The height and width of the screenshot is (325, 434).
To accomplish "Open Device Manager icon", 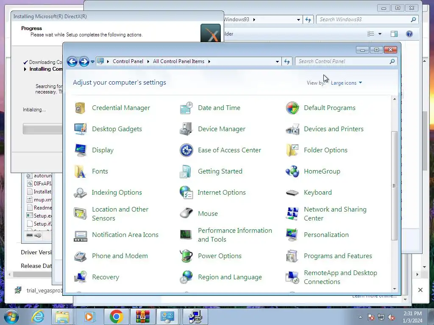I will (186, 129).
